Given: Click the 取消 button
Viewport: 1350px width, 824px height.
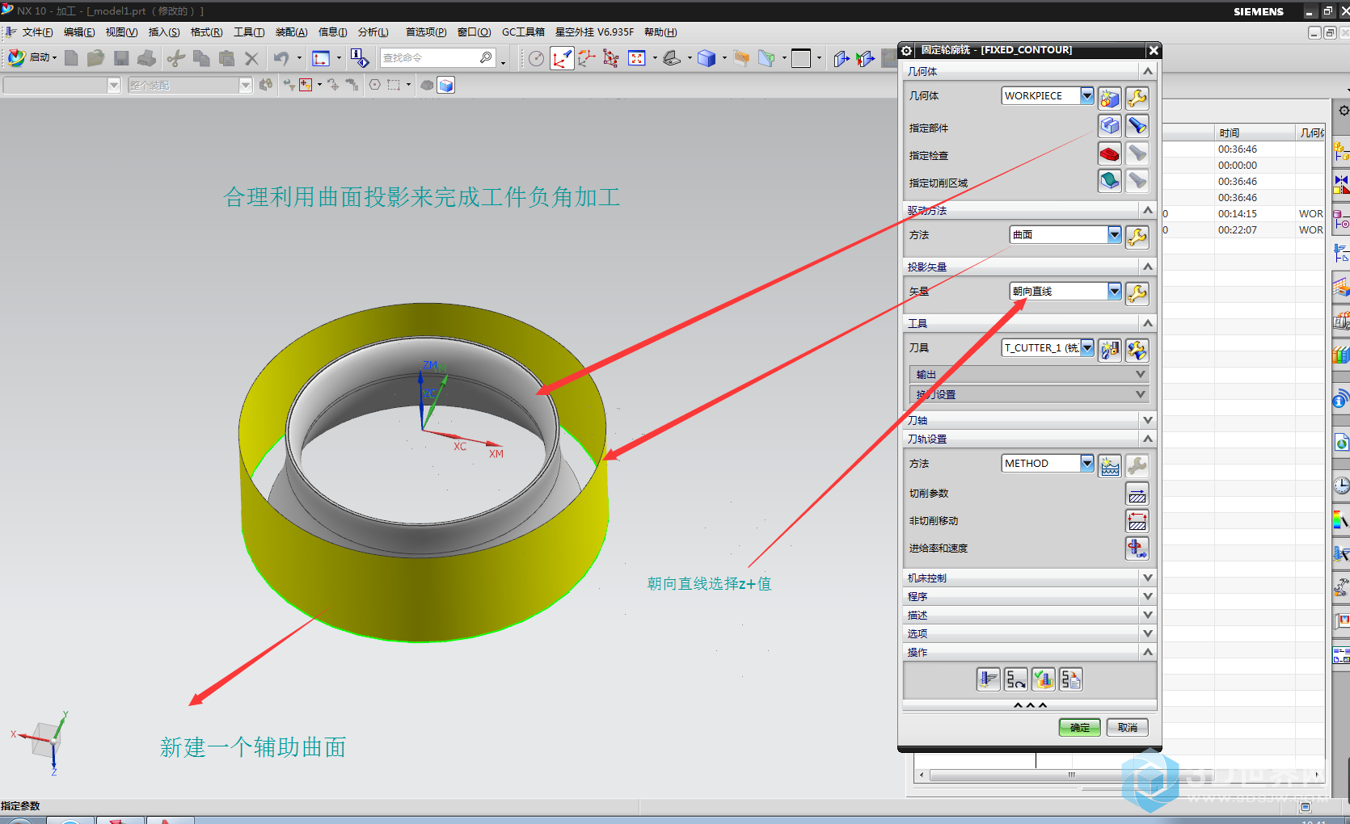Looking at the screenshot, I should point(1128,727).
